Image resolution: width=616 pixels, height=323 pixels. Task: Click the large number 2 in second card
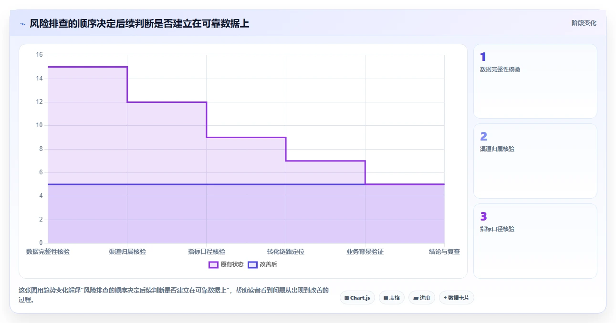click(x=483, y=137)
